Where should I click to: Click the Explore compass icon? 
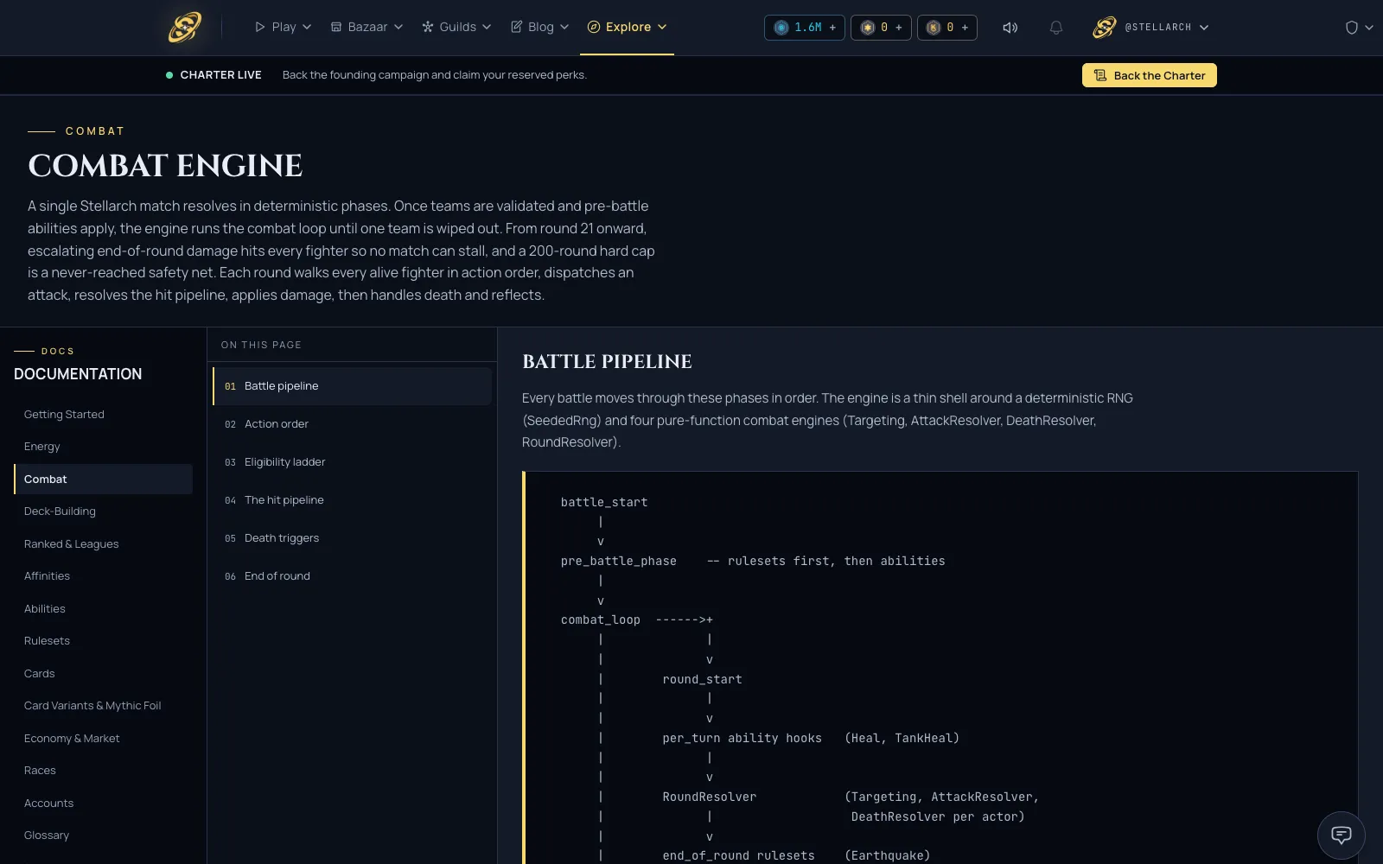tap(594, 27)
